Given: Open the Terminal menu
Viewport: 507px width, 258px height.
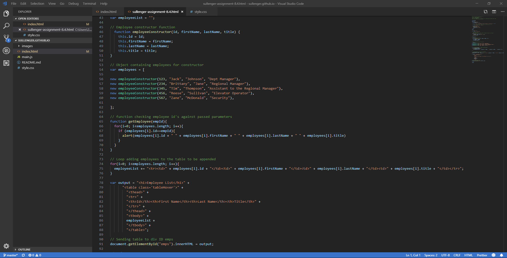Looking at the screenshot, I should (x=89, y=3).
